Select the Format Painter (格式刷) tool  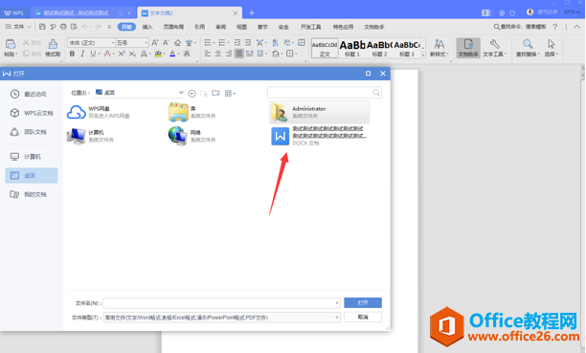pos(53,48)
